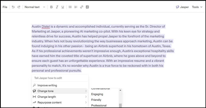Screen dimensions: 206x108
Task: Click the megaphone Change tone icon
Action: [34, 91]
